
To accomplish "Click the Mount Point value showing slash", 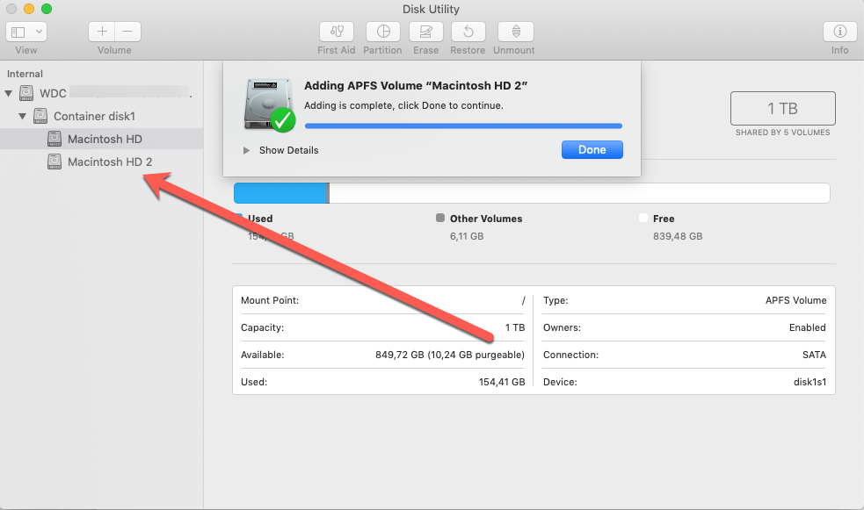I will click(523, 300).
